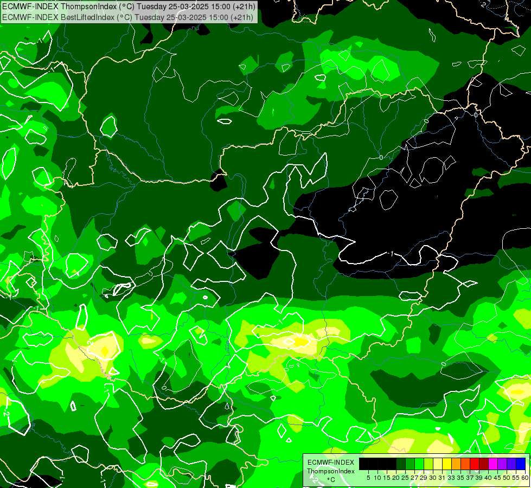
Task: Click legend scale value "45"
Action: 498,478
